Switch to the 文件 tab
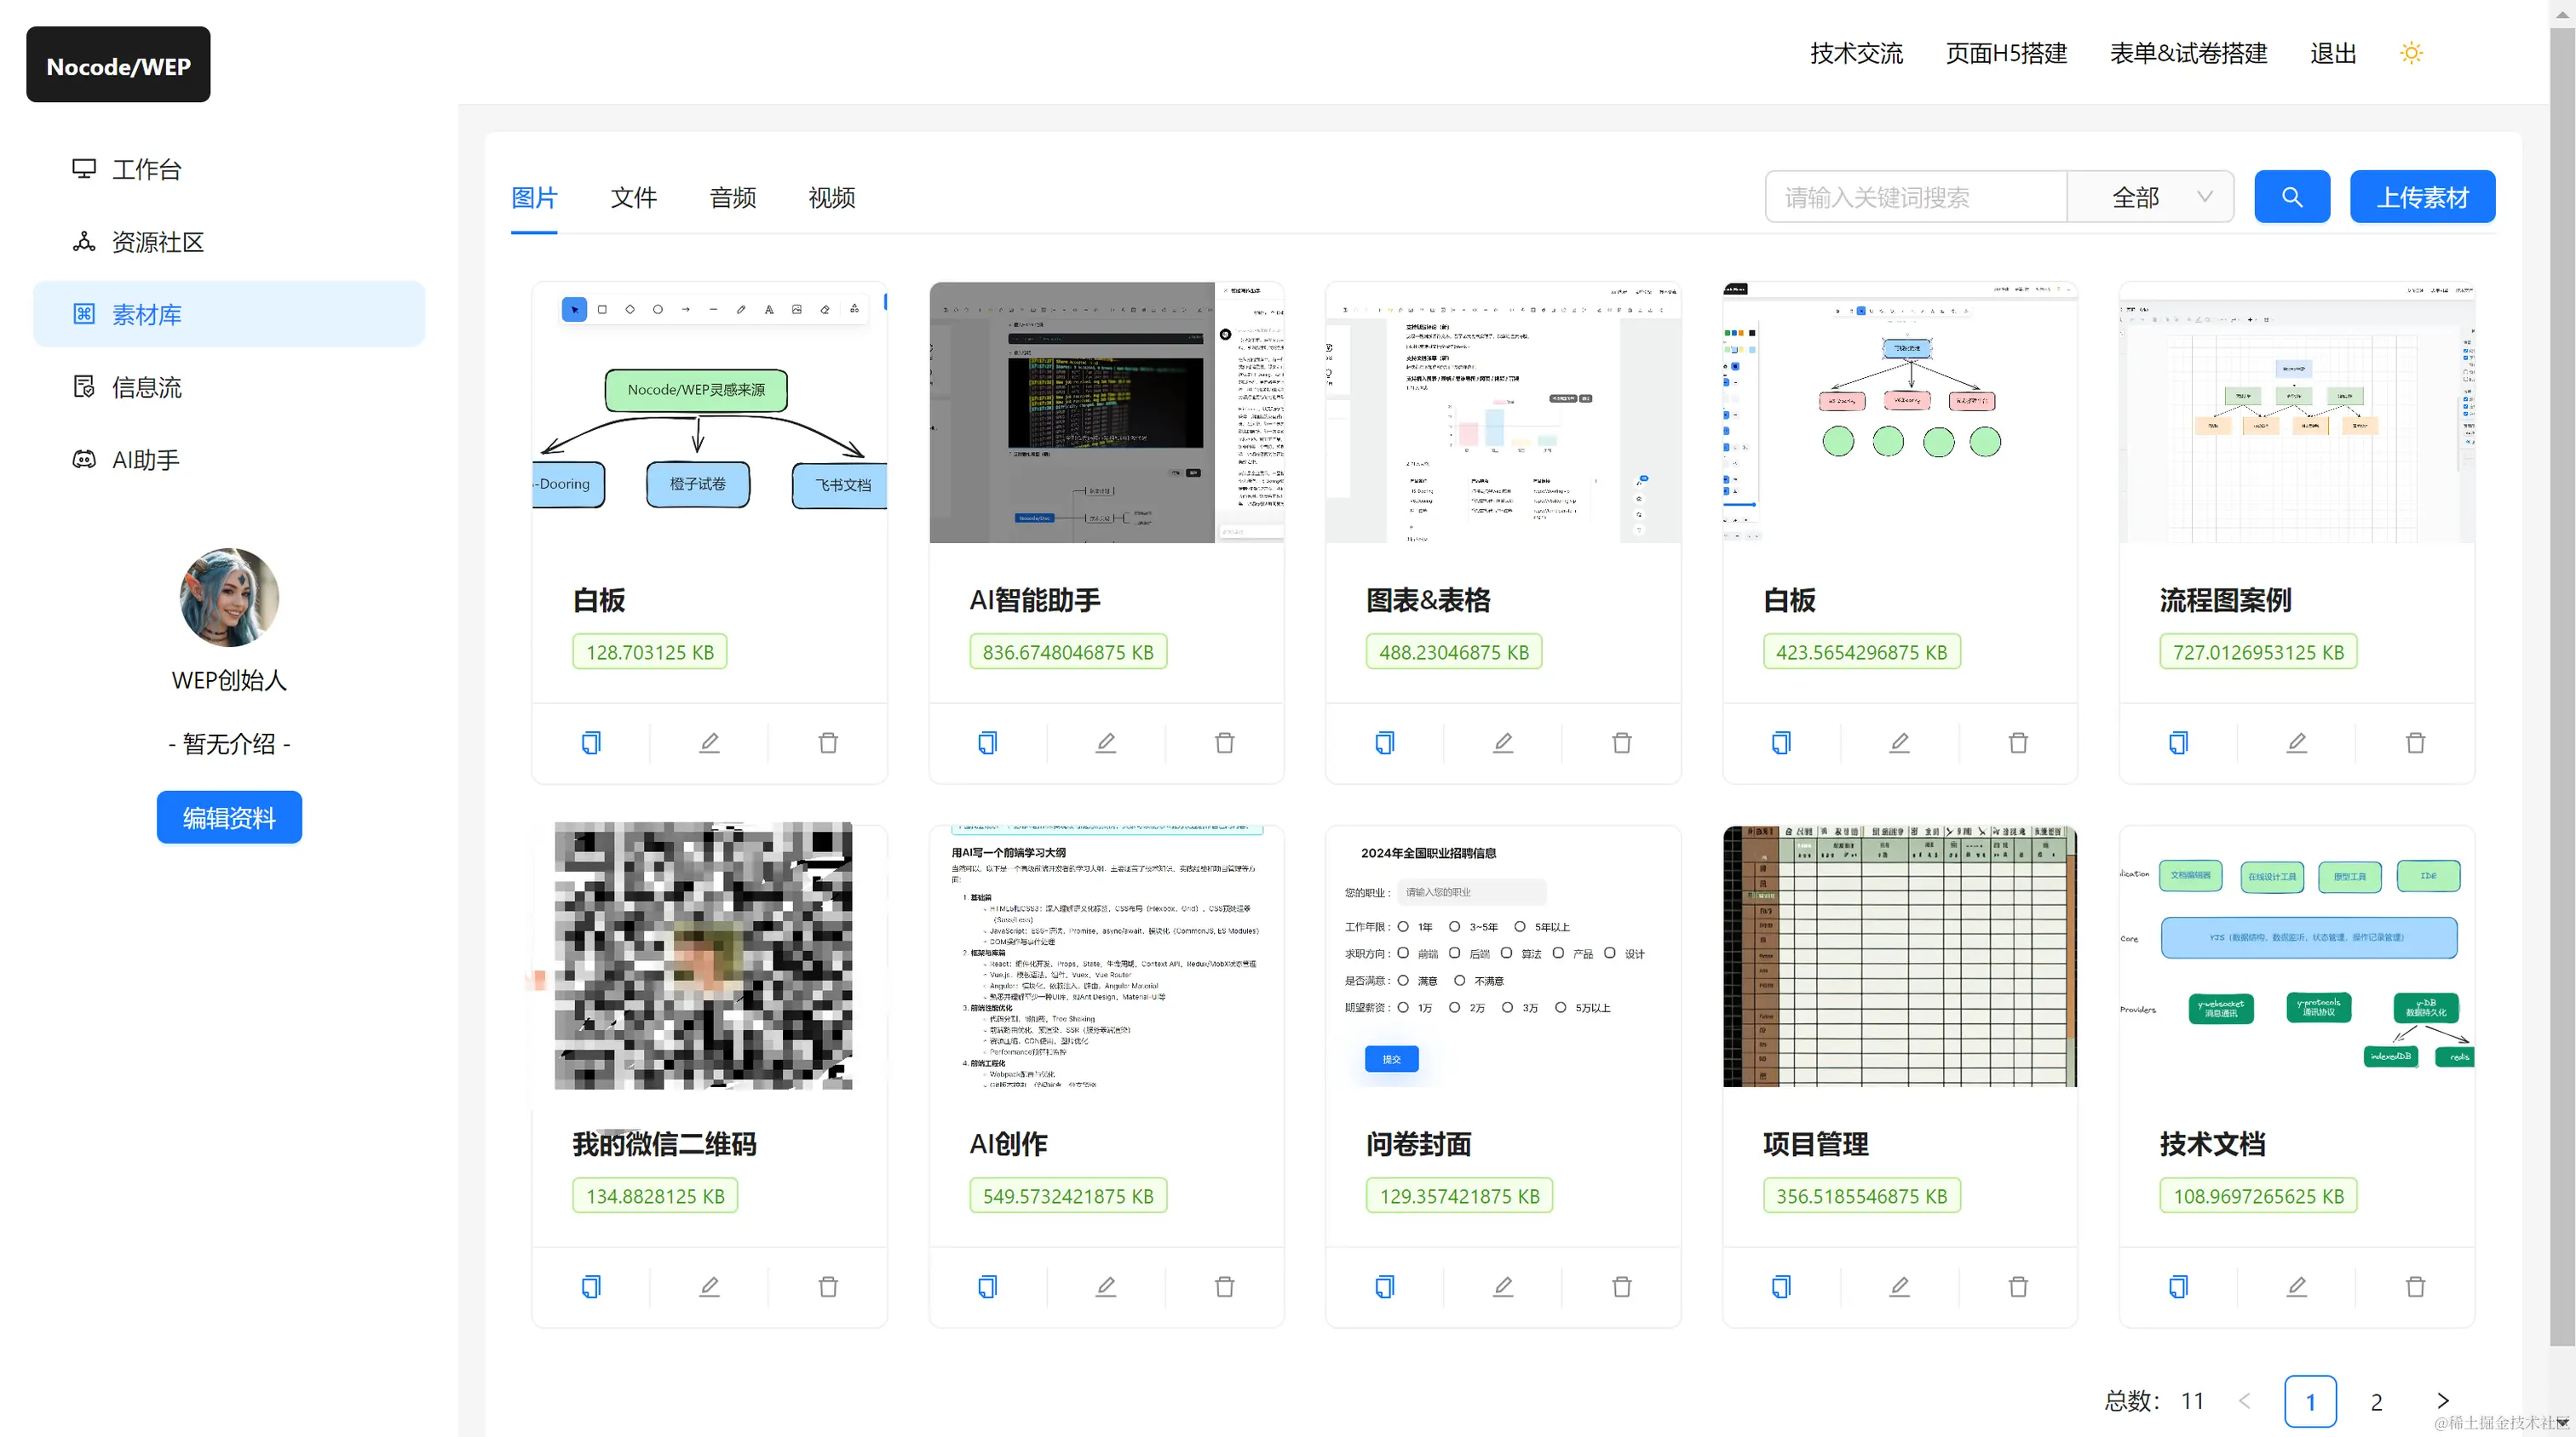 click(634, 198)
